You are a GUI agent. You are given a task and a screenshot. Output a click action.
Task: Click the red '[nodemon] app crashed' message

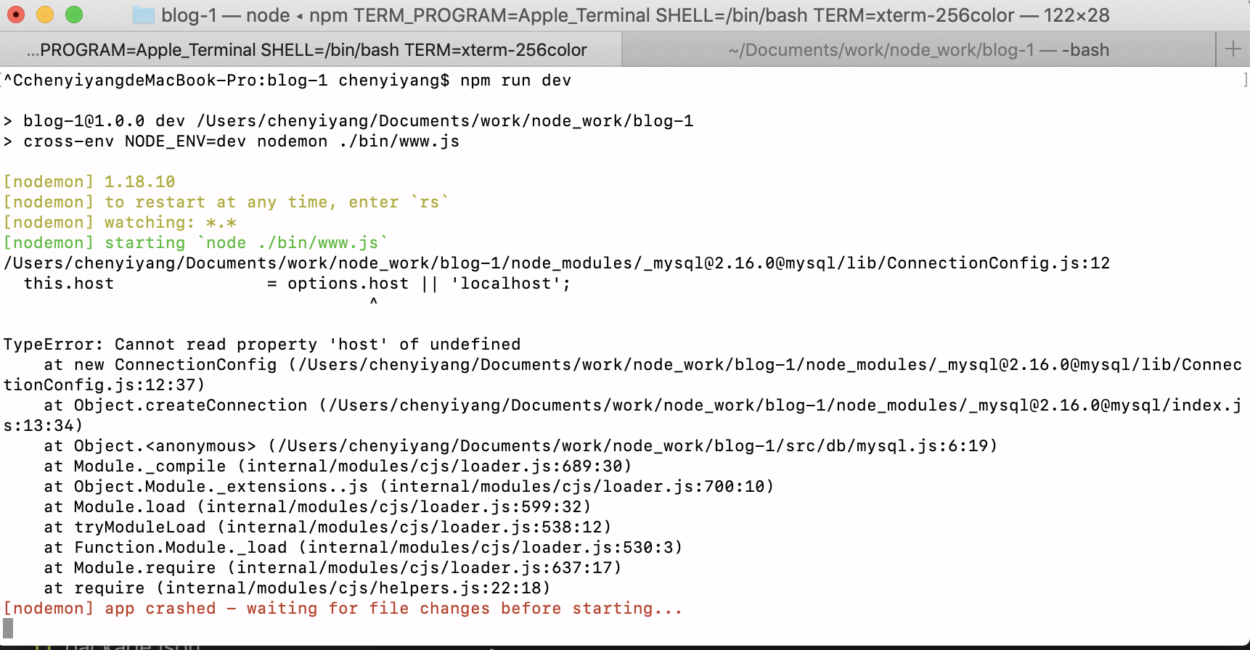pos(343,609)
